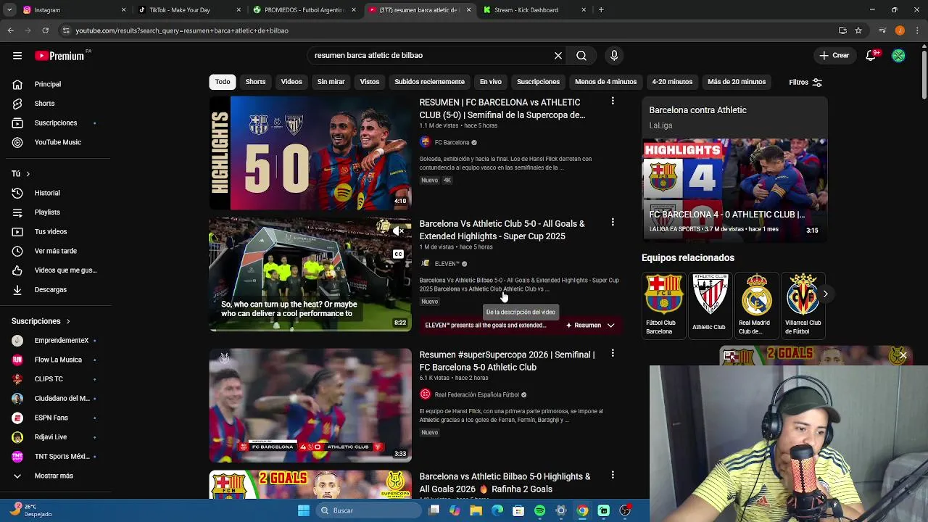Screen dimensions: 928x522
Task: Open Chrome tab search dropdown arrow
Action: pos(9,10)
